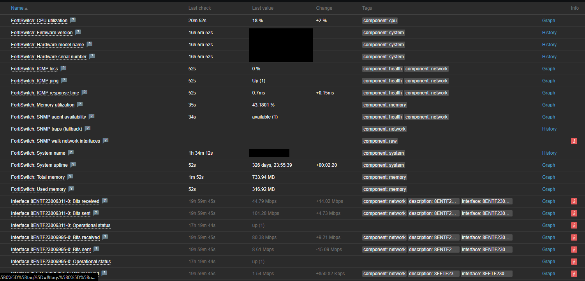Image resolution: width=585 pixels, height=281 pixels.
Task: Click the 316.92 MB used memory value
Action: (x=264, y=189)
